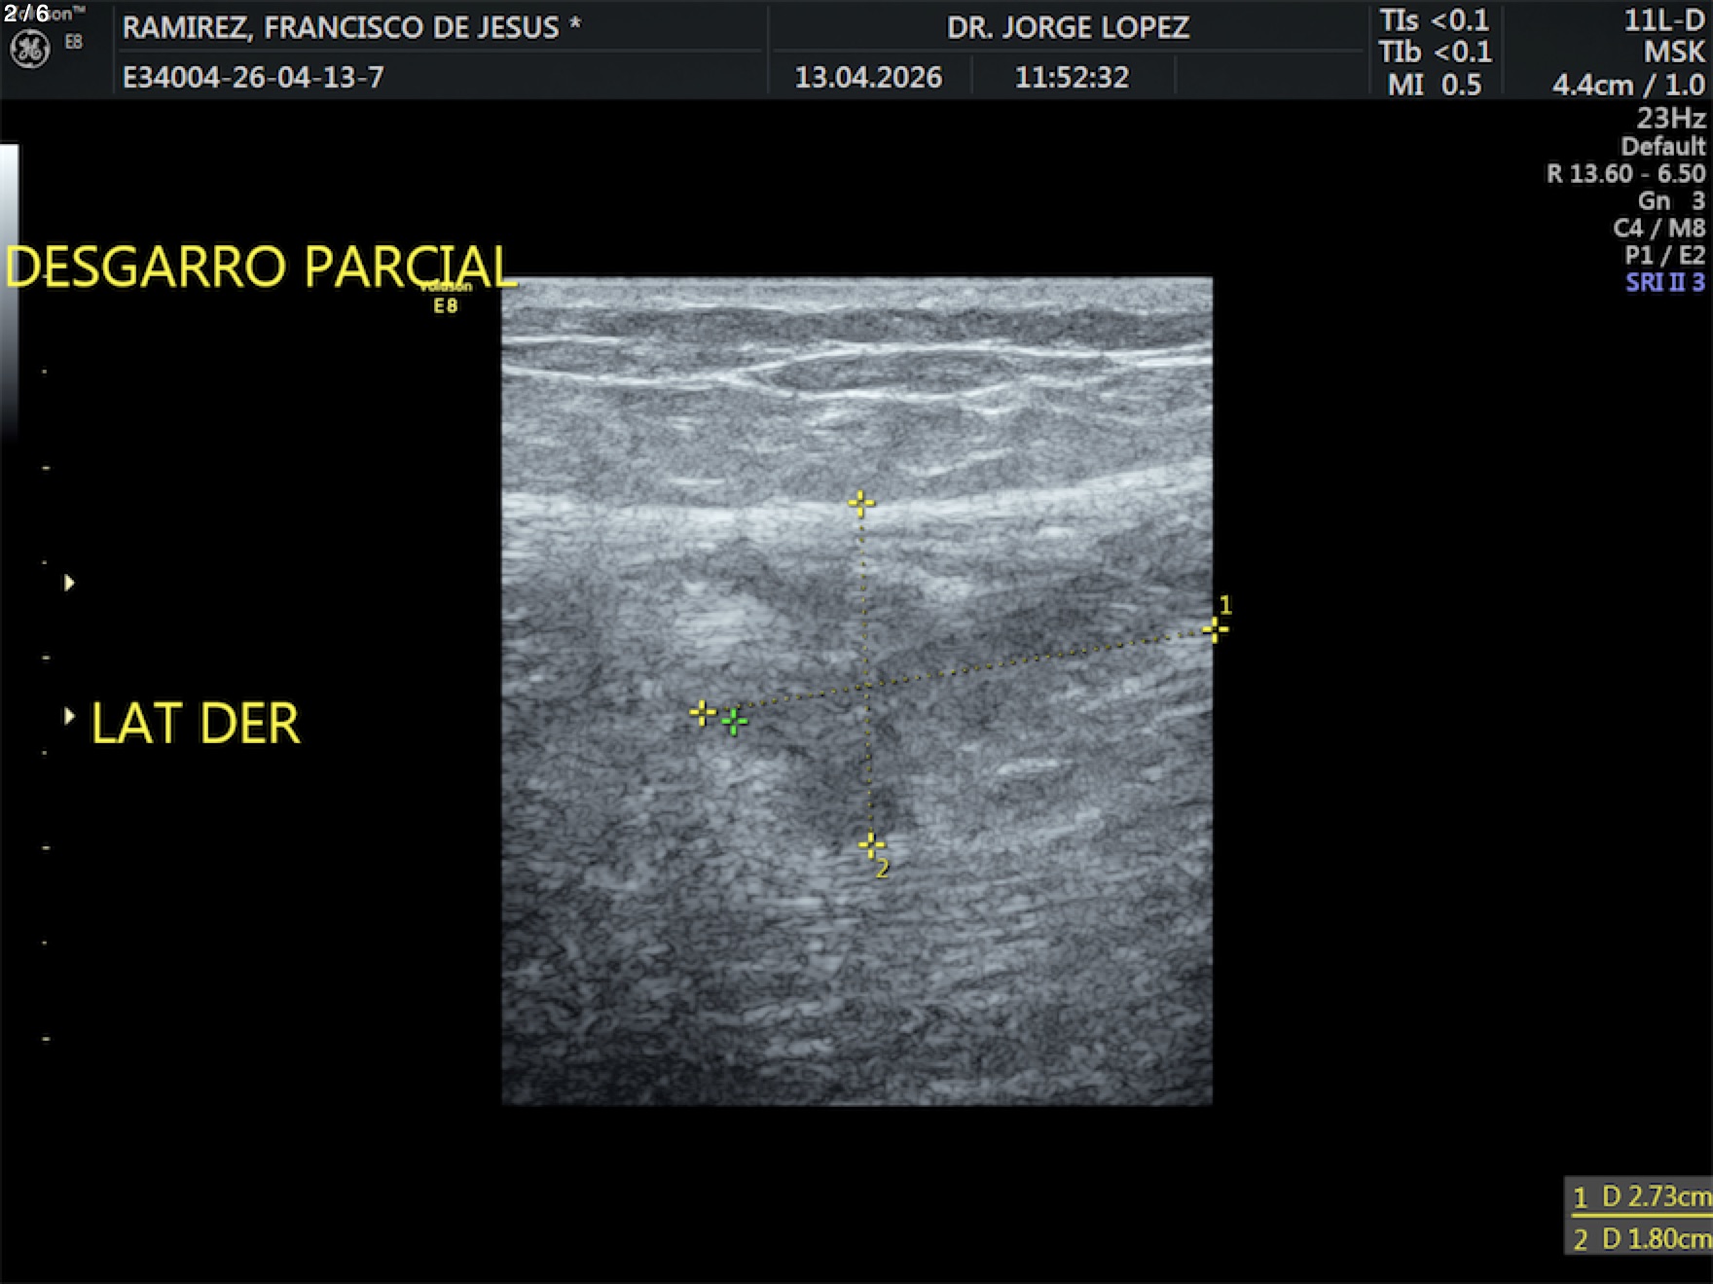
Task: Click the patient name RAMIREZ, FRANCISCO DE JESUS
Action: [x=350, y=27]
